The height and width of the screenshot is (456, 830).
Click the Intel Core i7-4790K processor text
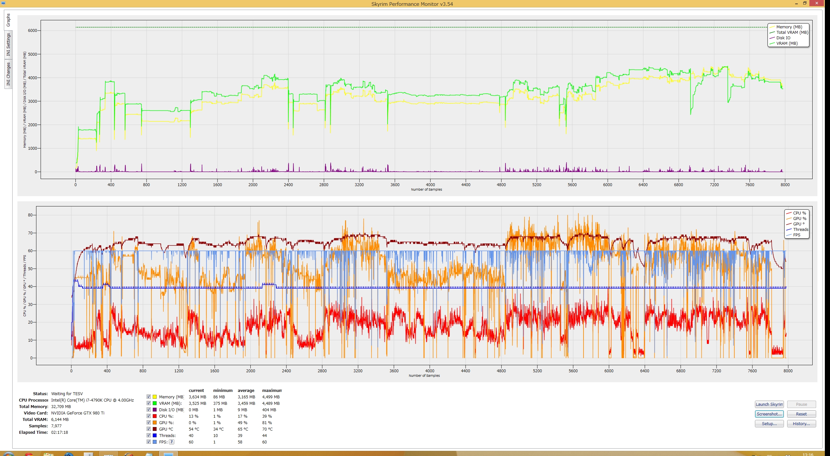(x=92, y=400)
